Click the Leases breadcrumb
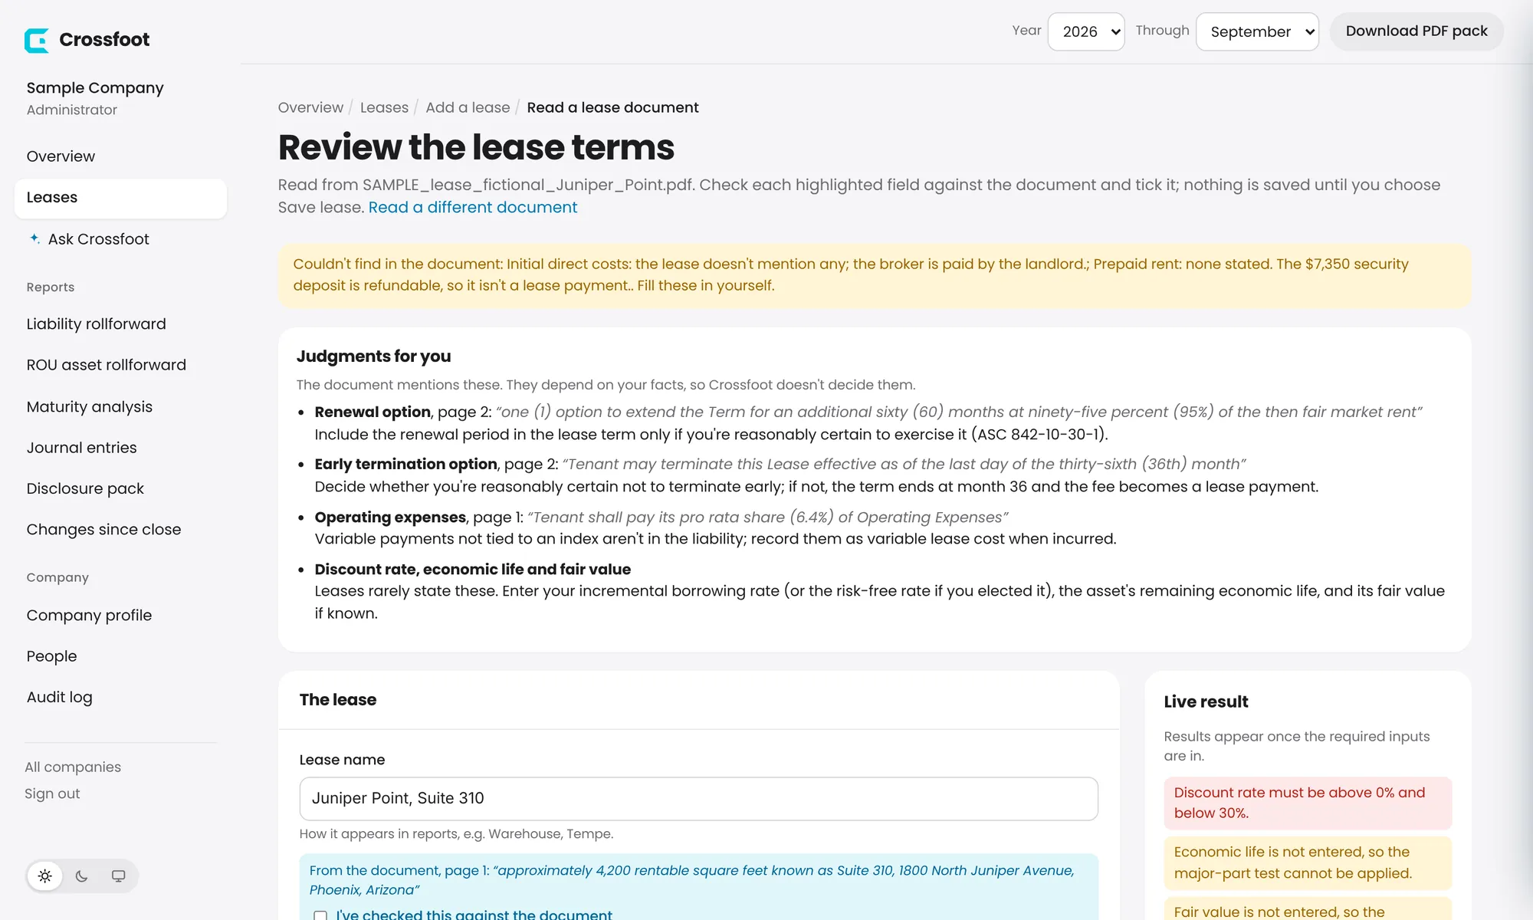This screenshot has width=1533, height=920. coord(384,107)
